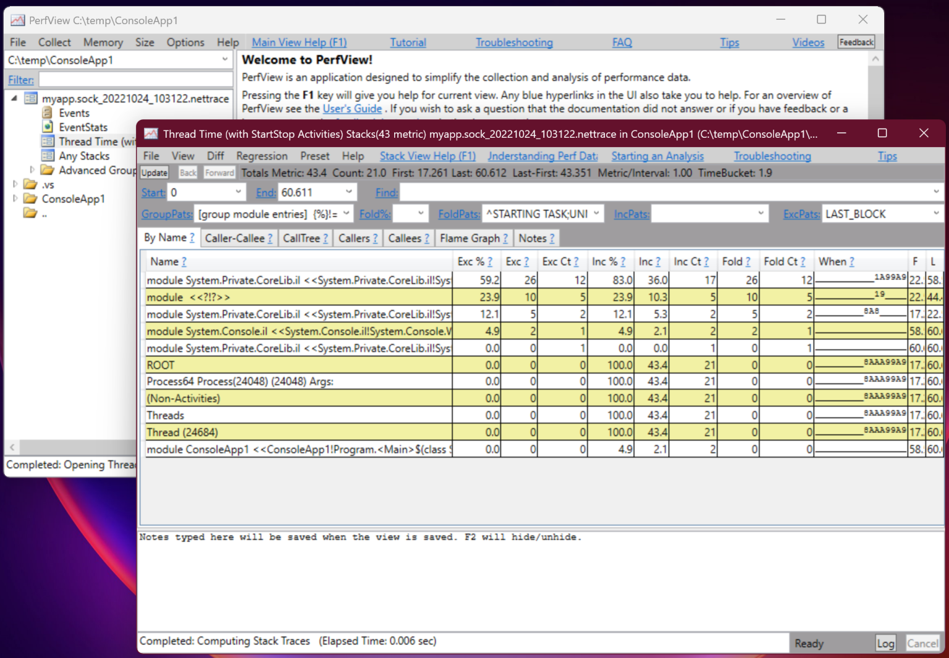949x658 pixels.
Task: Click the Thread Time stack view icon
Action: pyautogui.click(x=48, y=141)
